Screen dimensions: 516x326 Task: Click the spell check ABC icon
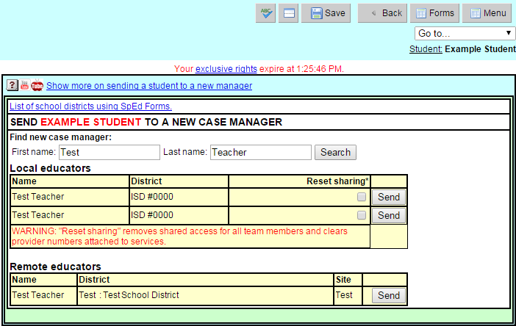(x=265, y=13)
